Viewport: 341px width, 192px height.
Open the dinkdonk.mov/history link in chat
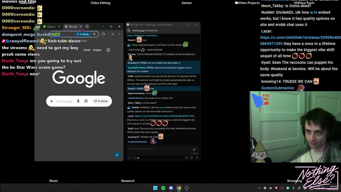tap(142, 35)
